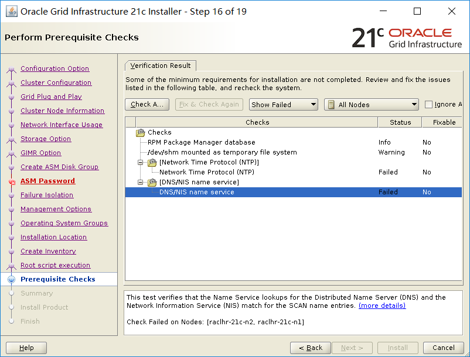Click the Status column header
The image size is (470, 357).
click(400, 122)
